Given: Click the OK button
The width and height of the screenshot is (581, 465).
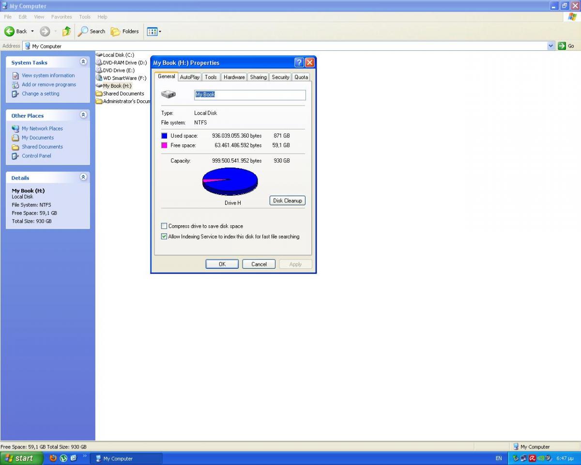Looking at the screenshot, I should pos(222,264).
